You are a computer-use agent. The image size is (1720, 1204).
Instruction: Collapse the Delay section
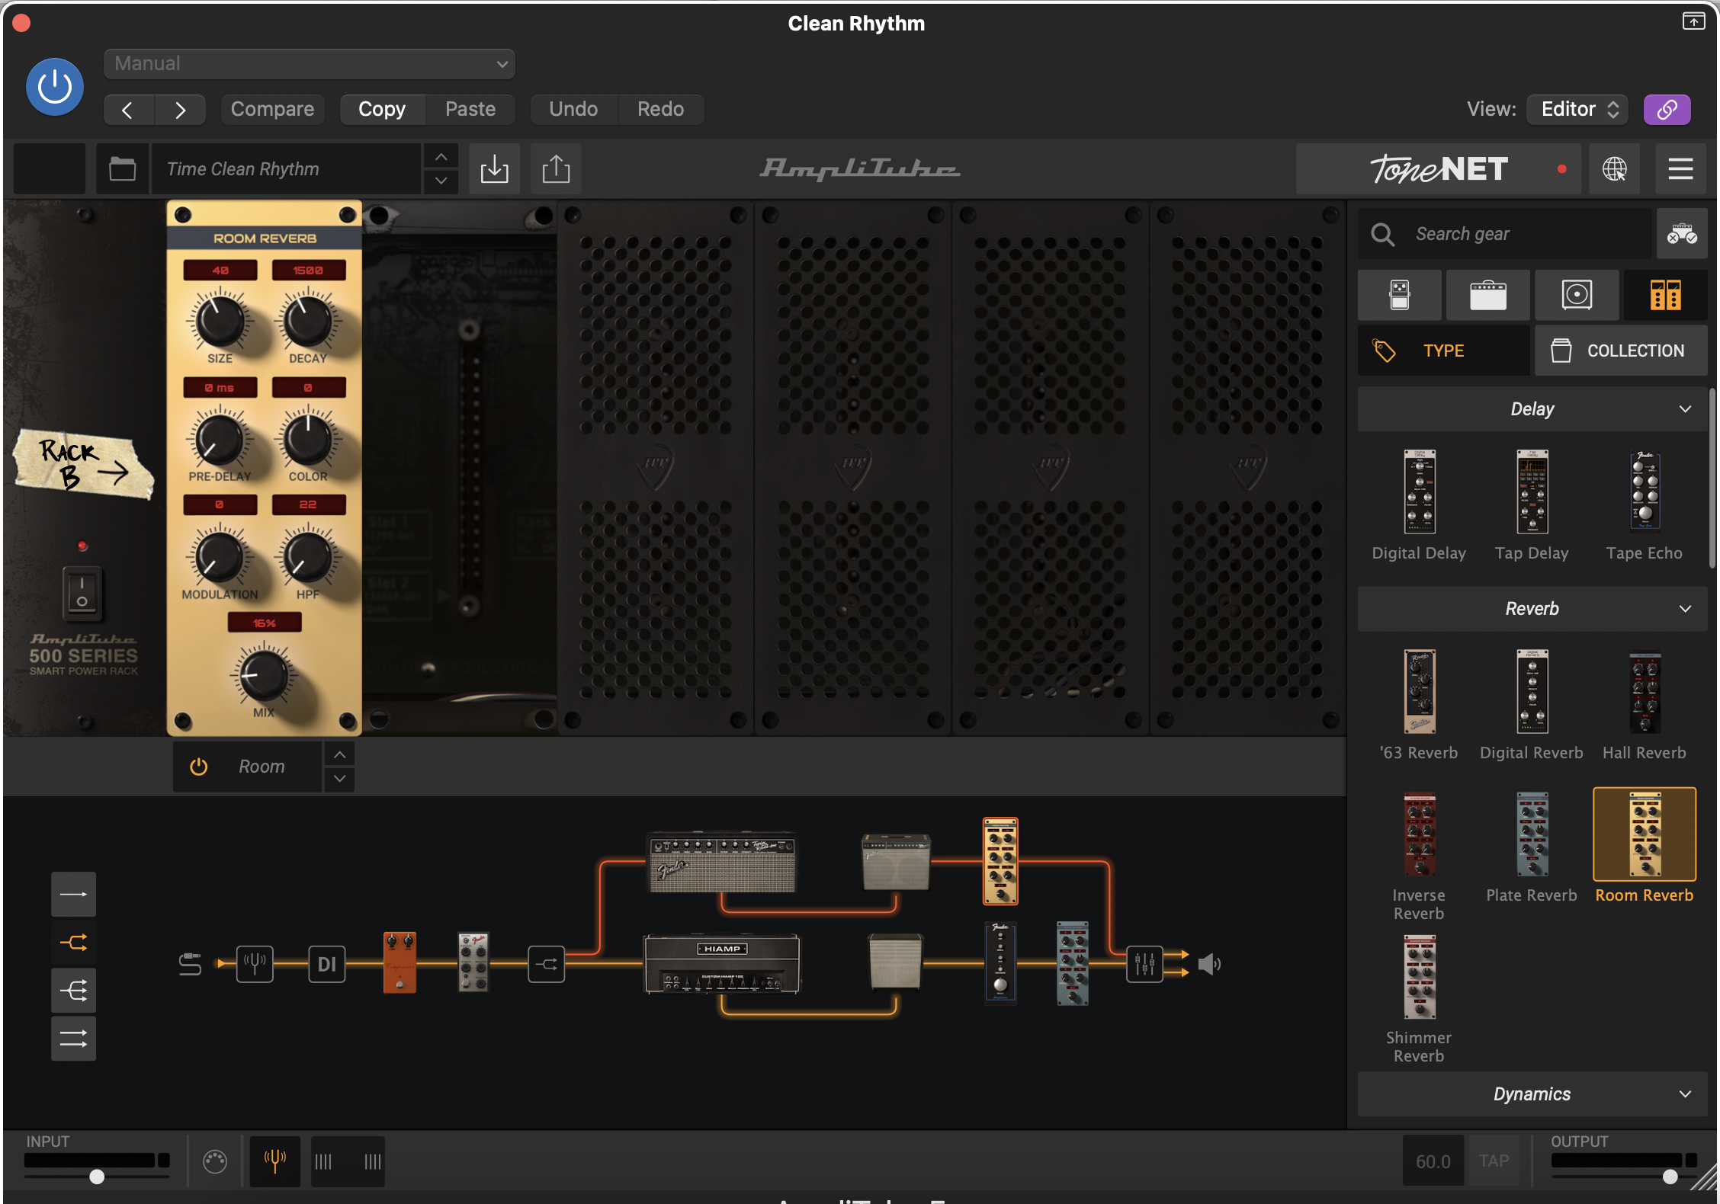pyautogui.click(x=1532, y=409)
